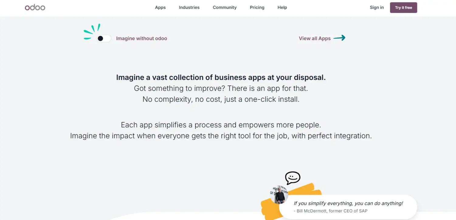Toggle the Imagine without odoo switch

104,38
